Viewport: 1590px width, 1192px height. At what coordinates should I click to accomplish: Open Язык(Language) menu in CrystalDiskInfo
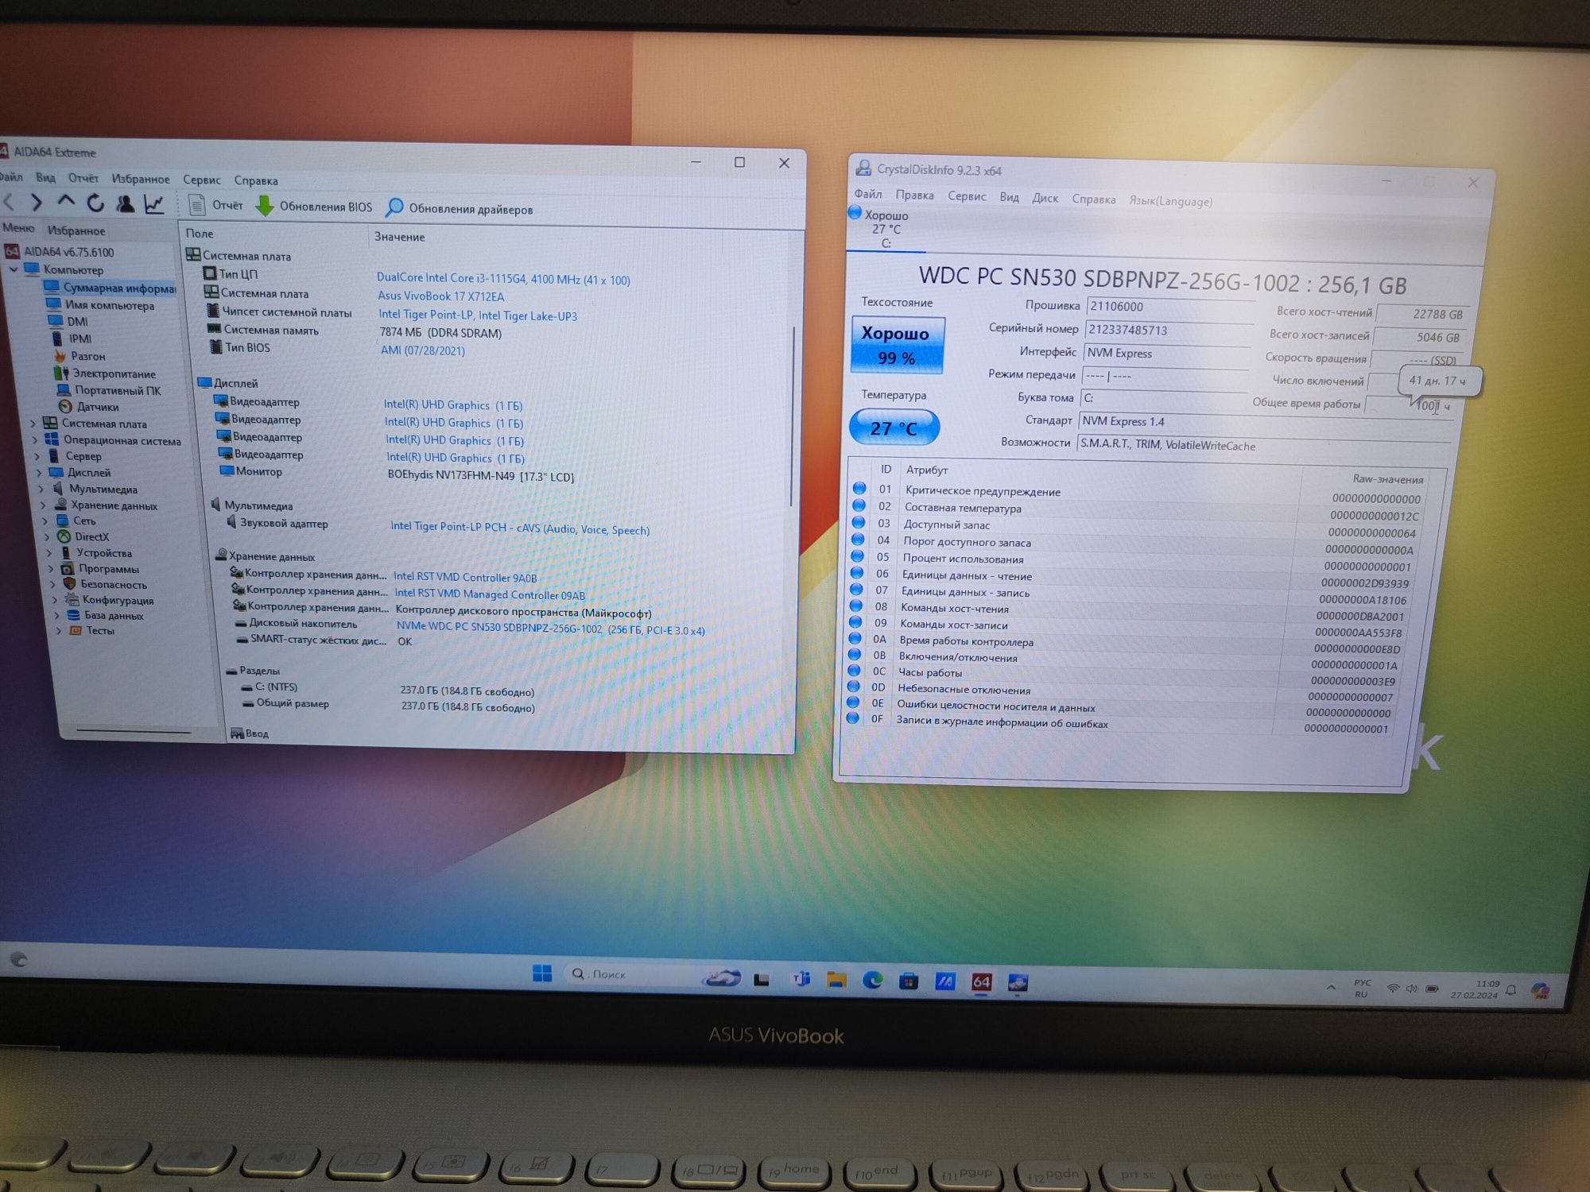tap(1170, 201)
